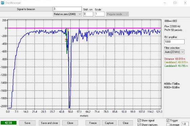
Task: Click the Scale input field
Action: coord(100,14)
